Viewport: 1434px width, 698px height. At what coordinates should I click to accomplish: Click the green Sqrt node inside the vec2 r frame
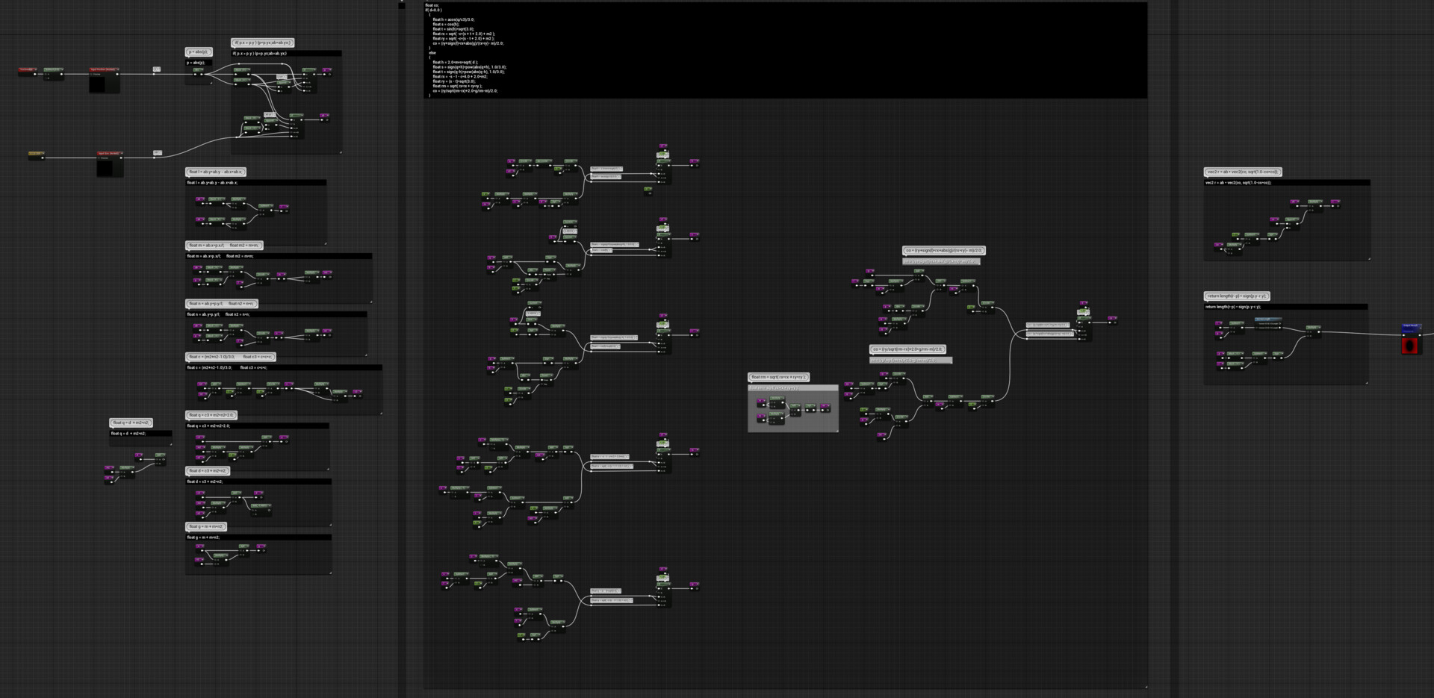coord(1273,235)
